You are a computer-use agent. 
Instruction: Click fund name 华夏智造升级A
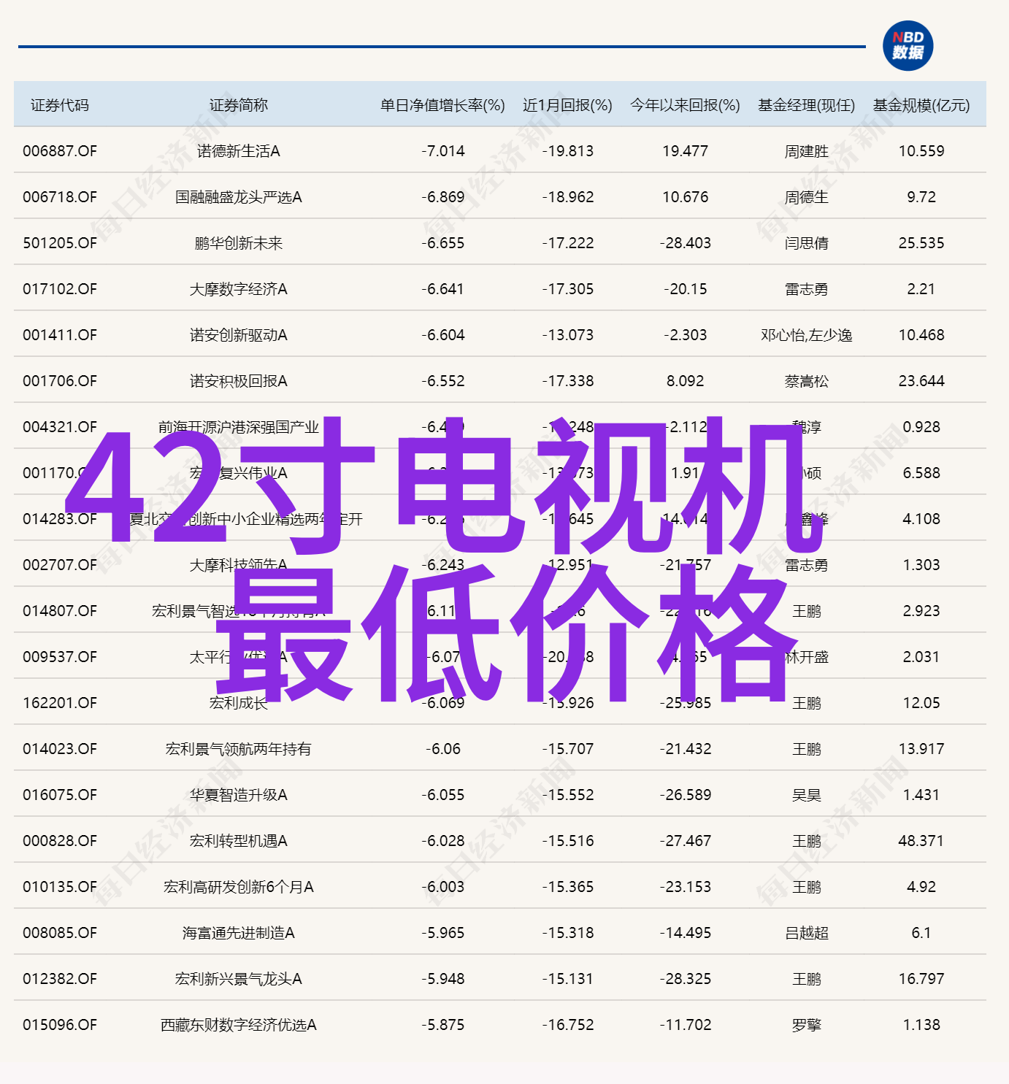click(239, 795)
